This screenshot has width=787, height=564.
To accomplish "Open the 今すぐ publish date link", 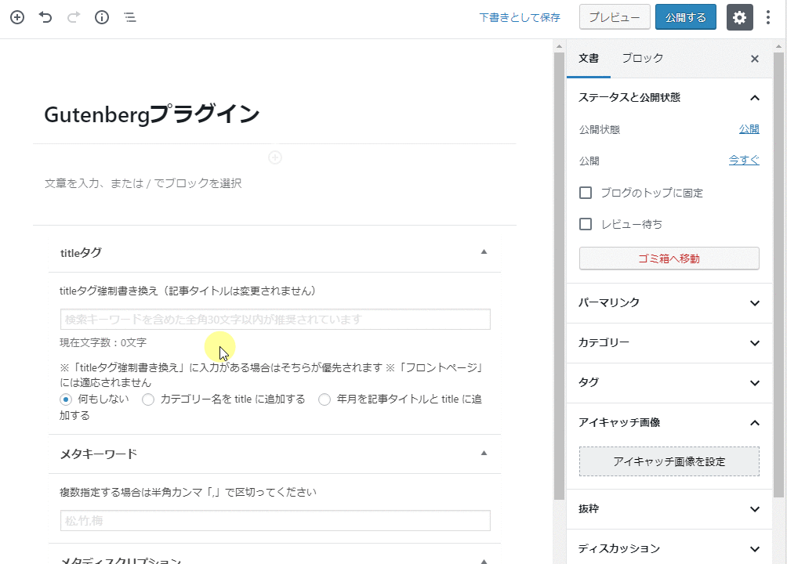I will 744,160.
